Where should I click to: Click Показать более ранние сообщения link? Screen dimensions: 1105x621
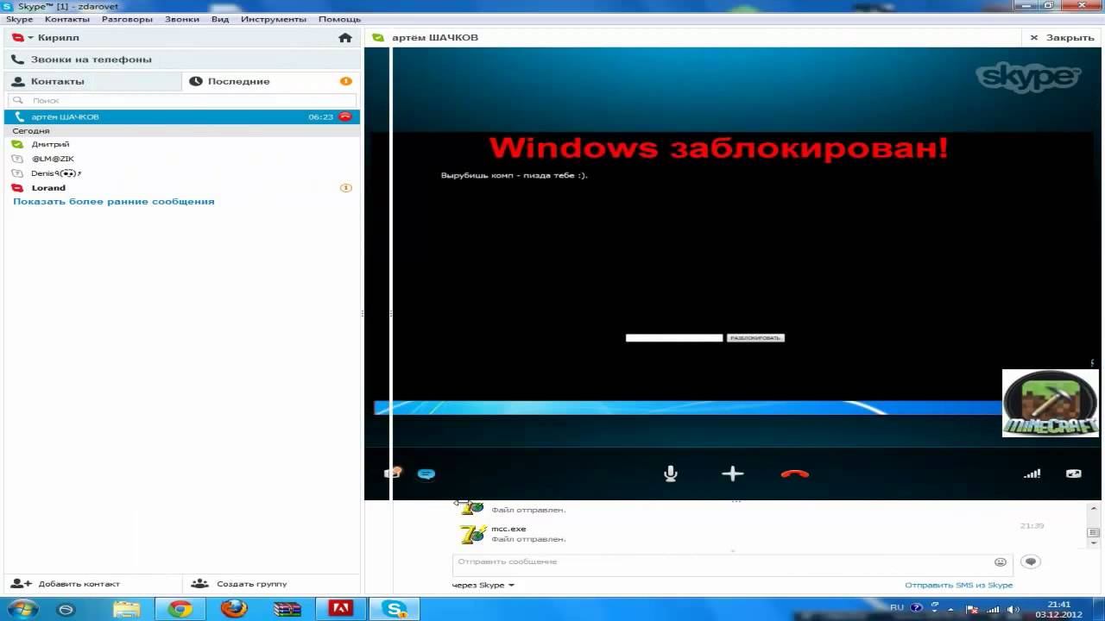click(114, 201)
